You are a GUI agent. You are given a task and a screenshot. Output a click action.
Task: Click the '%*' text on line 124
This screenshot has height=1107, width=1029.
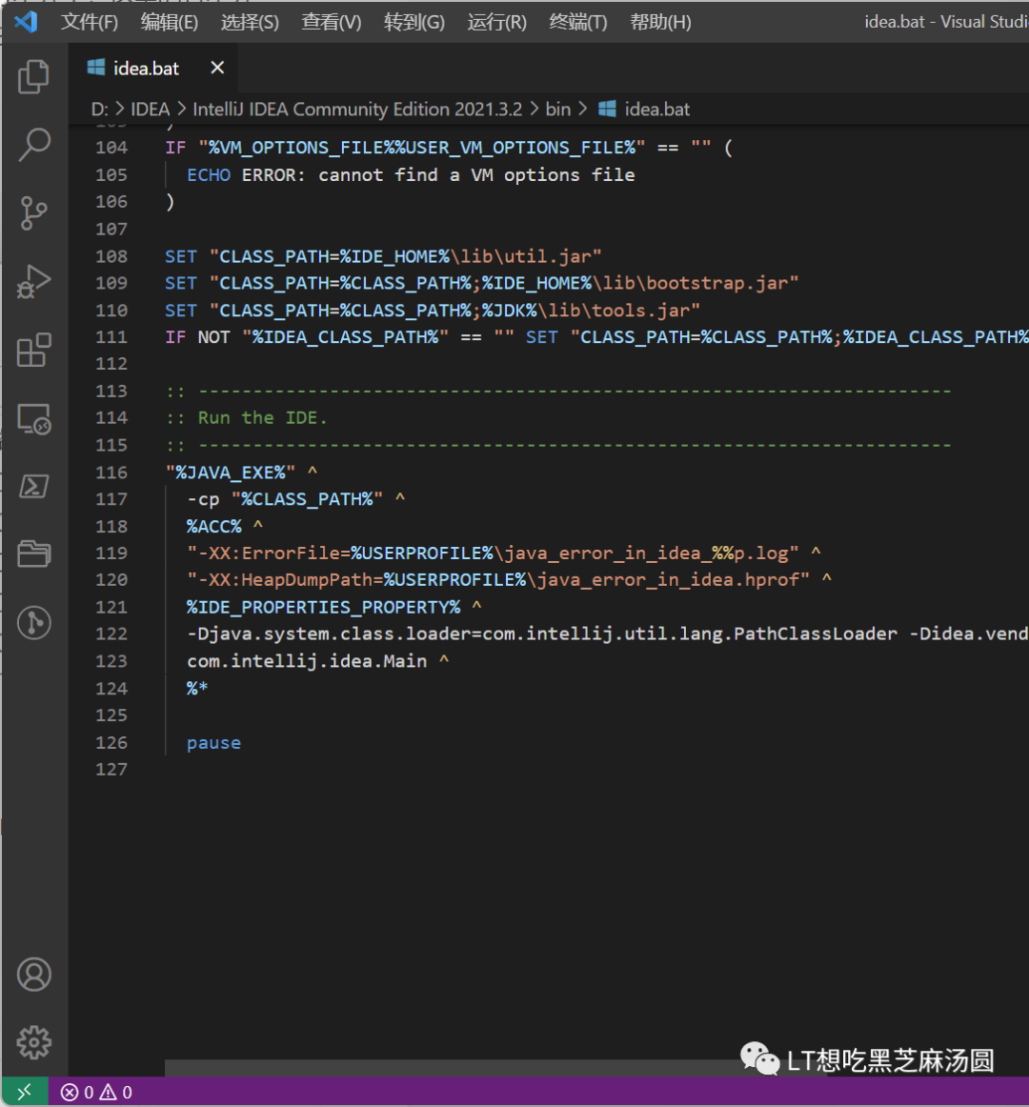pos(197,689)
